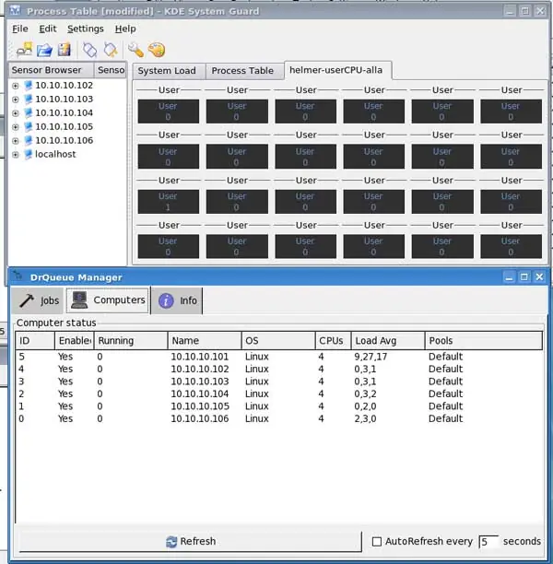The image size is (553, 564).
Task: Close the DrQueue Manager window
Action: click(539, 277)
